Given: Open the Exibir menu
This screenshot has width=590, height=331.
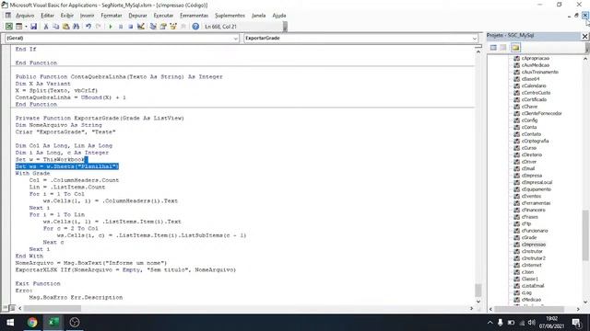Looking at the screenshot, I should pyautogui.click(x=67, y=16).
